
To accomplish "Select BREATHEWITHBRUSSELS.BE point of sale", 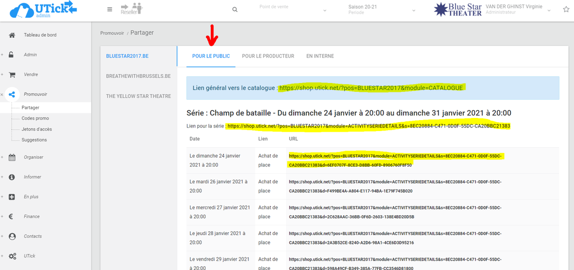I will (x=138, y=76).
